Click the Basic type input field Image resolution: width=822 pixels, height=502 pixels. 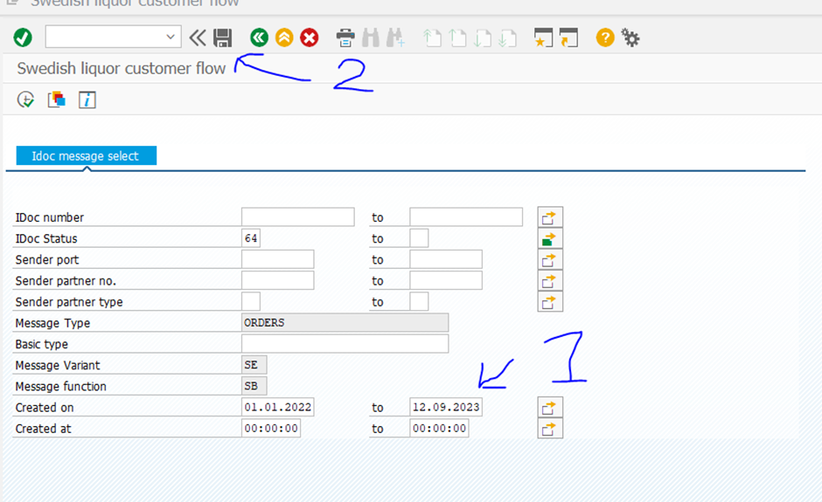click(345, 344)
